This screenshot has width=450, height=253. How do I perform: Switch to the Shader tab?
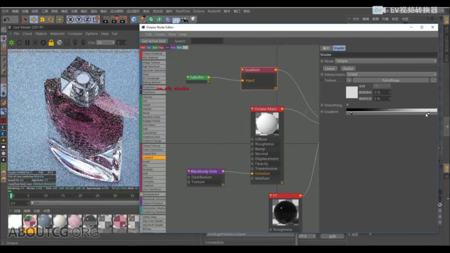click(339, 48)
